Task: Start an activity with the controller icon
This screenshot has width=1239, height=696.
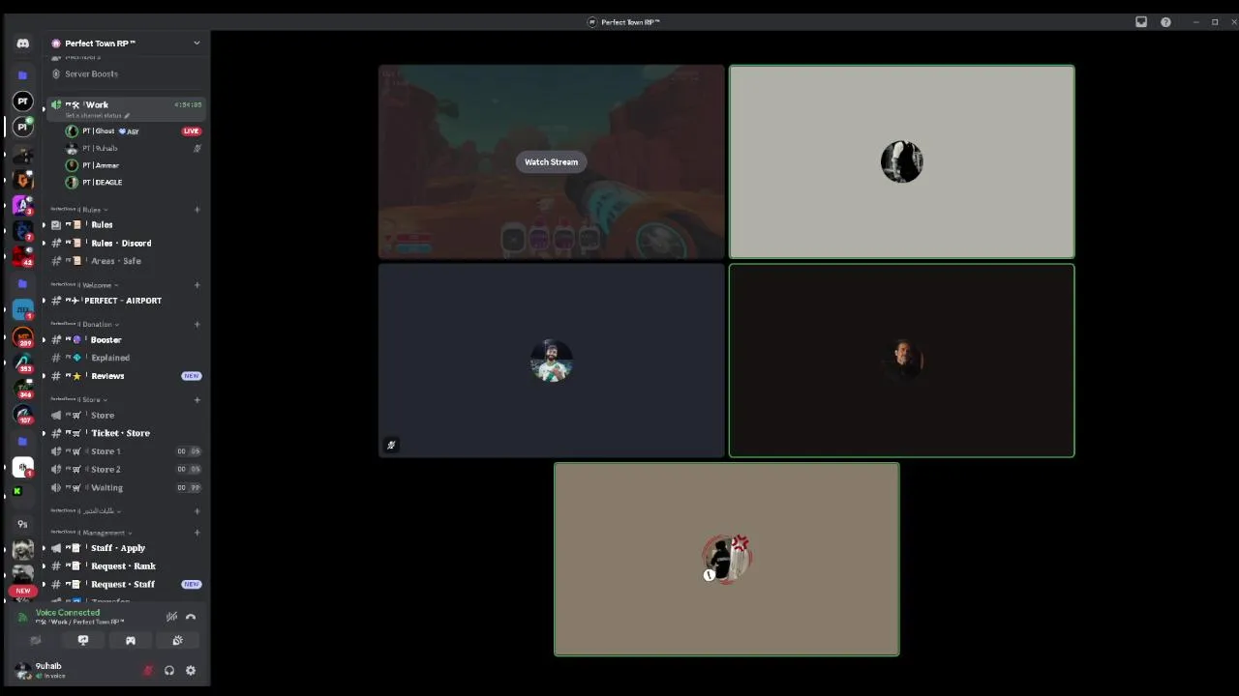Action: click(130, 640)
